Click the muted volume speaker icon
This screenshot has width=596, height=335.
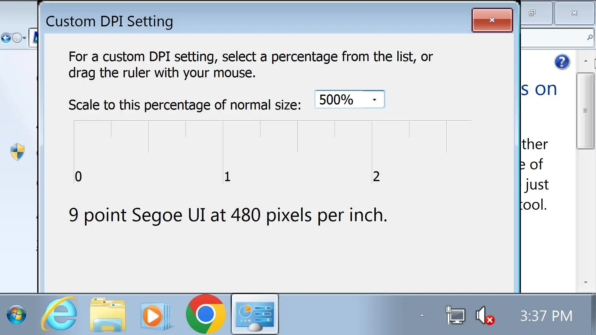(484, 316)
